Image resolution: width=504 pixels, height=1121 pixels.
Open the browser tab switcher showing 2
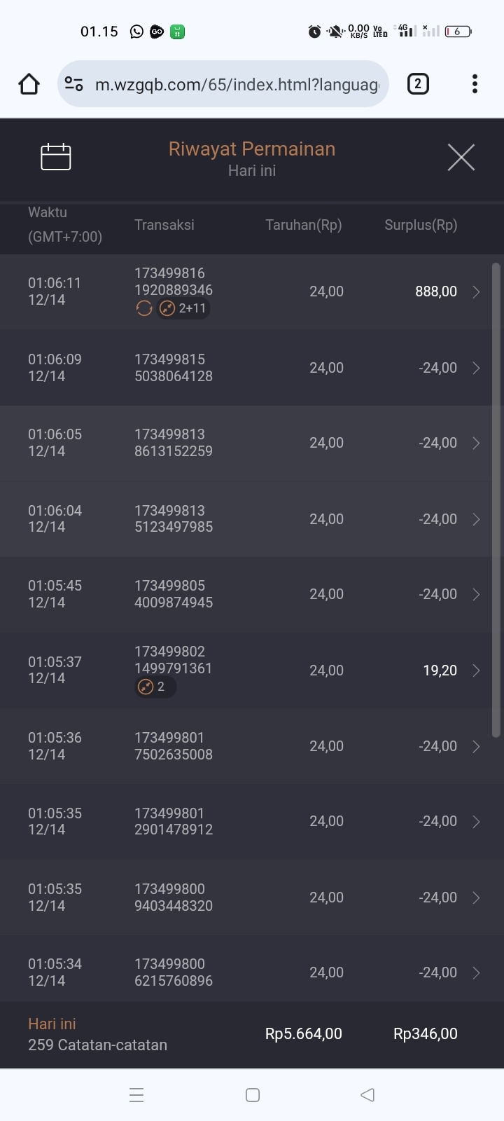coord(418,84)
